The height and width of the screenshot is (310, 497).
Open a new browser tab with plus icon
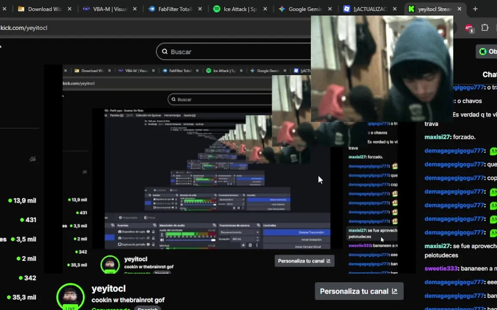(475, 9)
